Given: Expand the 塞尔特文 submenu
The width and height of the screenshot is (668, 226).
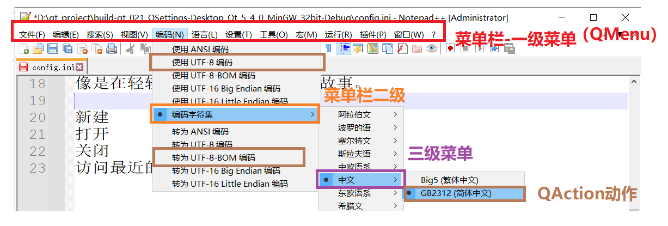Looking at the screenshot, I should (361, 141).
